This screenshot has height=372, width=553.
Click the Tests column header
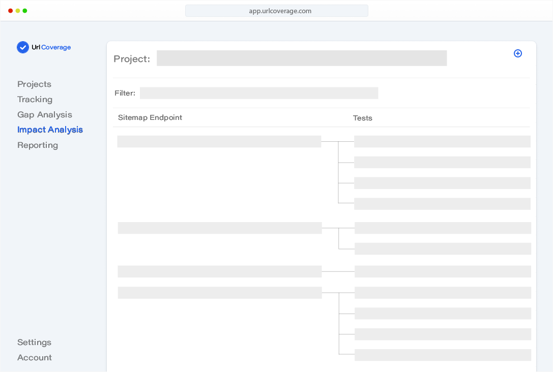tap(363, 118)
